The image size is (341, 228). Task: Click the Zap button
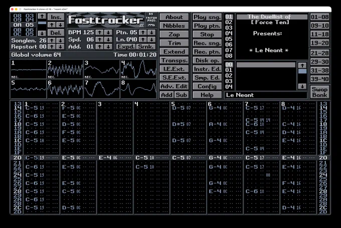(174, 35)
